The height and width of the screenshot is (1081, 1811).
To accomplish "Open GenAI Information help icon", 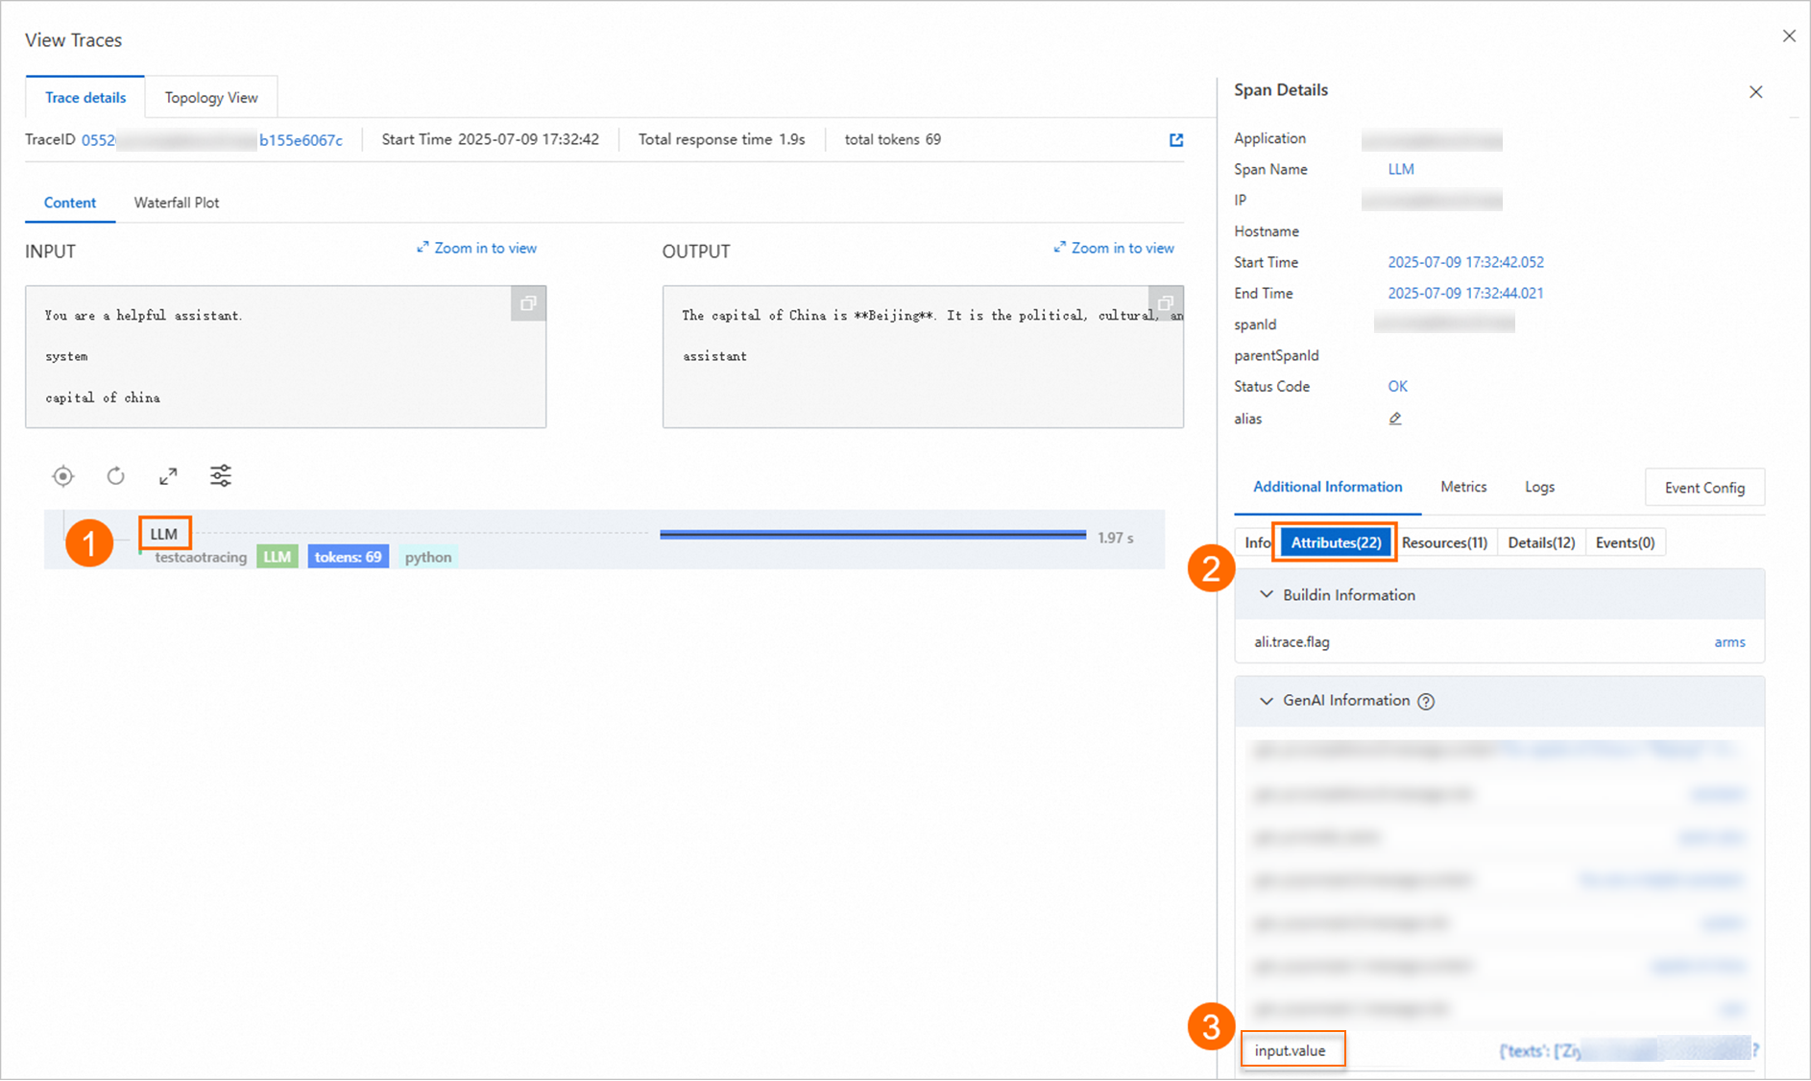I will 1426,702.
